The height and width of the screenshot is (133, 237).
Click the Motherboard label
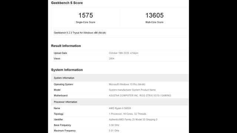pyautogui.click(x=61, y=95)
